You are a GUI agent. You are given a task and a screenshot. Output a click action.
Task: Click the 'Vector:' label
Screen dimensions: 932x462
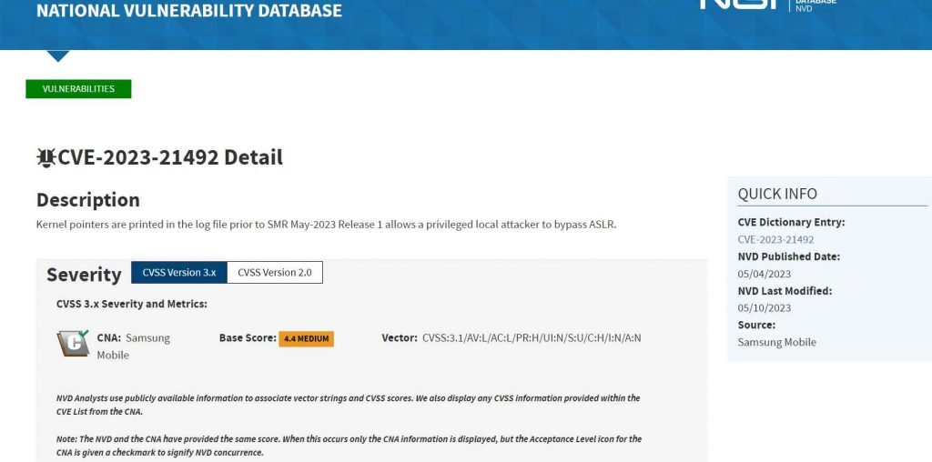click(400, 338)
